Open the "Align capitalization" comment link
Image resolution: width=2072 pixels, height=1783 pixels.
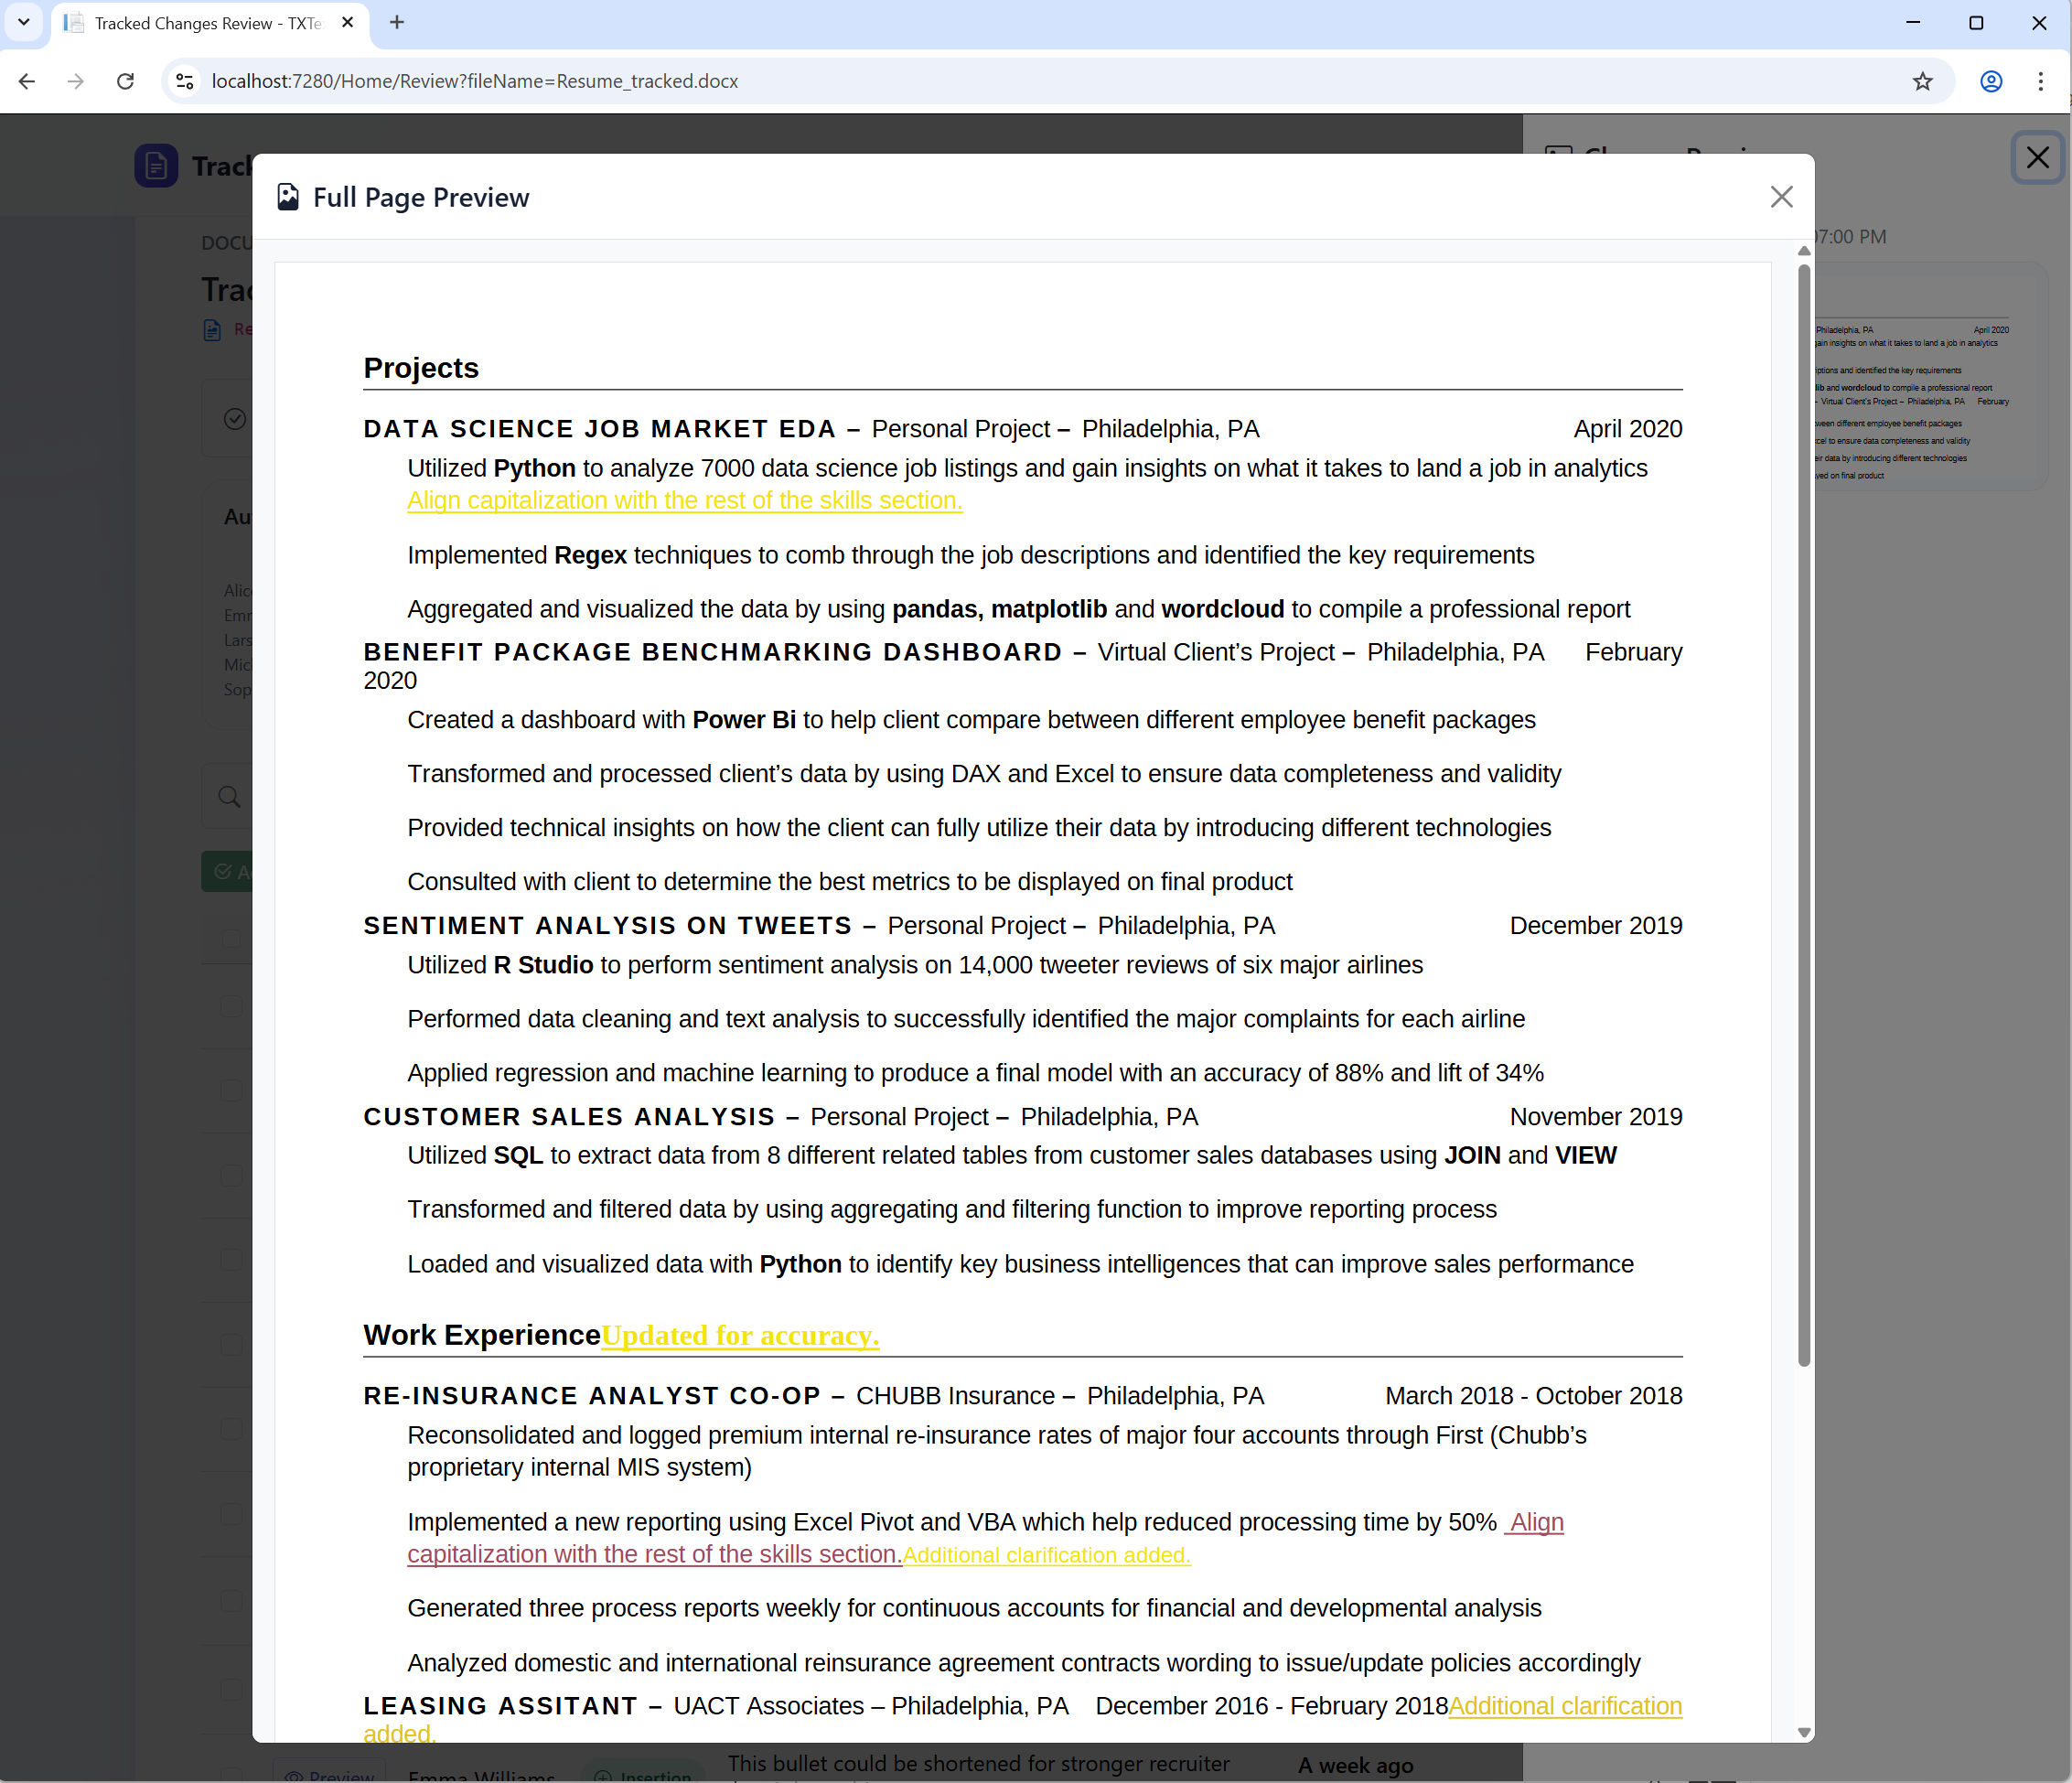[683, 501]
